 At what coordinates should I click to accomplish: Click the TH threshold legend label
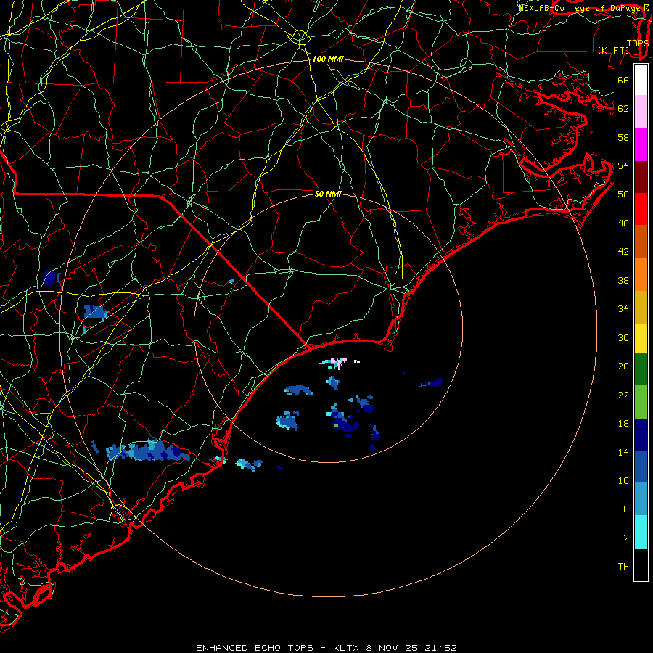(x=623, y=566)
